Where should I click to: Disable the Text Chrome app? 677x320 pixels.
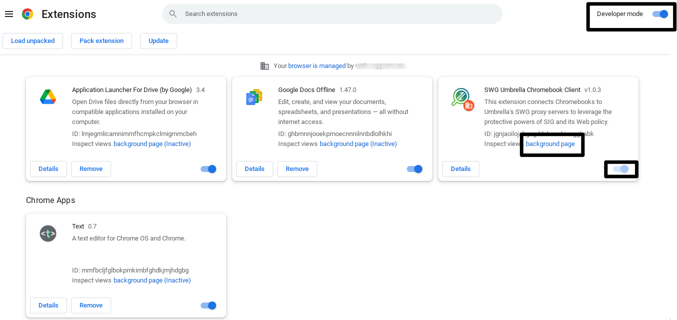[209, 305]
